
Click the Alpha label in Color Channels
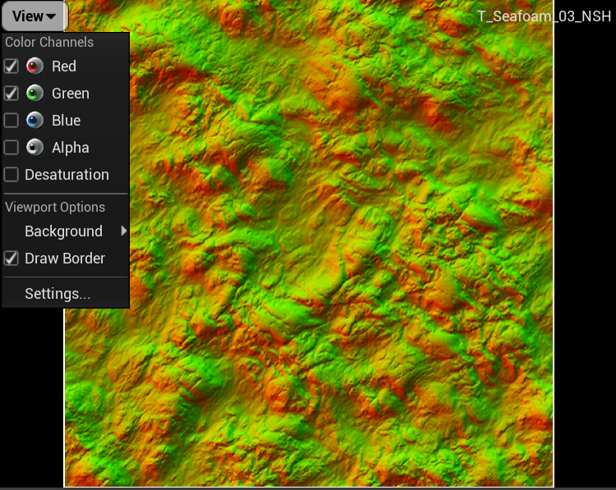[70, 148]
